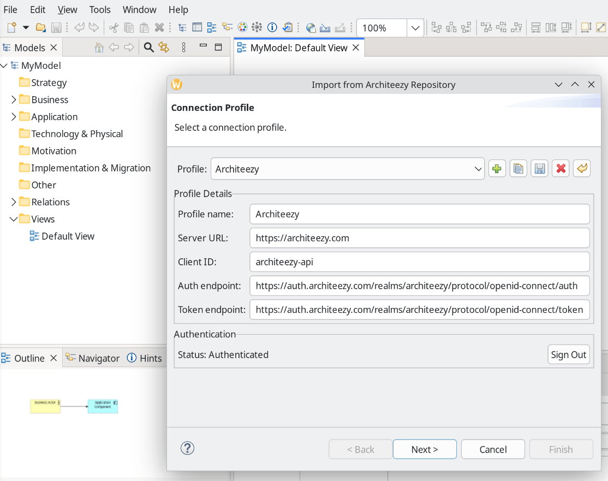Select the Strategy folder

49,82
